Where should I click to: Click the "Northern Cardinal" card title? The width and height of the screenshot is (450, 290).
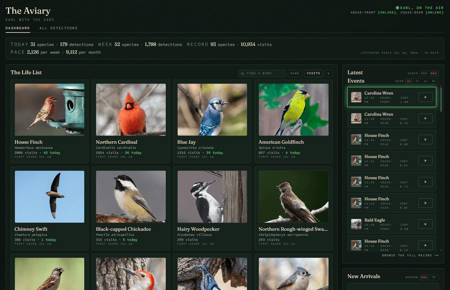116,142
